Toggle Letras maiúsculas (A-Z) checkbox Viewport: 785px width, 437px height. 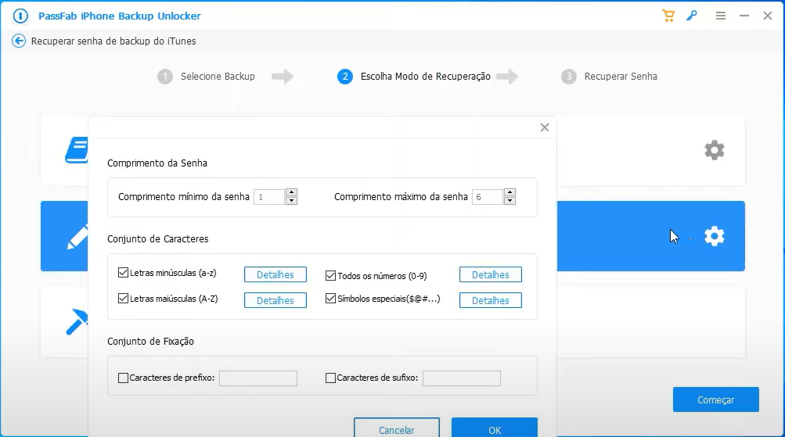(x=123, y=299)
